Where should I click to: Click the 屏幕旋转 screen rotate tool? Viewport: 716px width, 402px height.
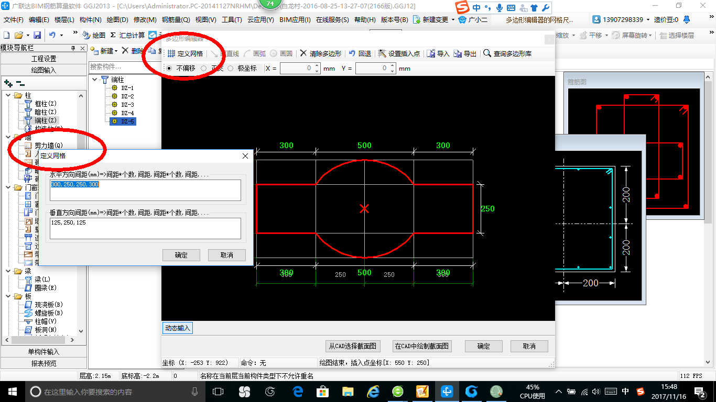point(631,35)
